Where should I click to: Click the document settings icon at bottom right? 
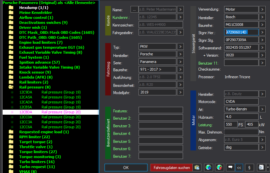coord(262,168)
